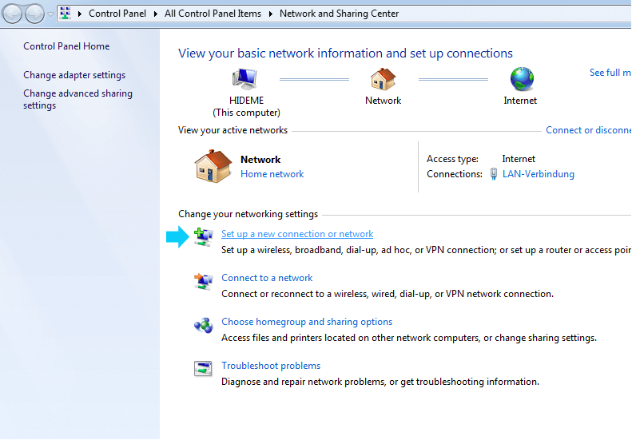
Task: Click the HIDEME computer icon
Action: click(x=245, y=78)
